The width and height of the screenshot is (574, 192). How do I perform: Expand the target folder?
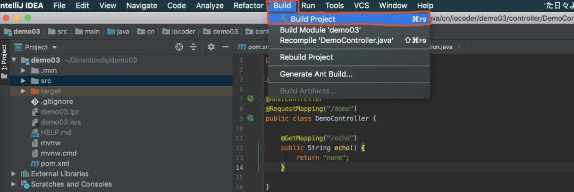tap(23, 91)
